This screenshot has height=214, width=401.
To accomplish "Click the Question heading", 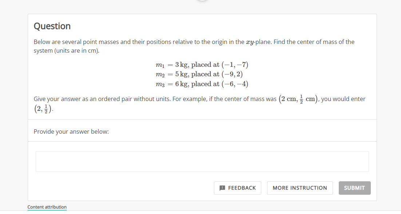I will (x=52, y=26).
